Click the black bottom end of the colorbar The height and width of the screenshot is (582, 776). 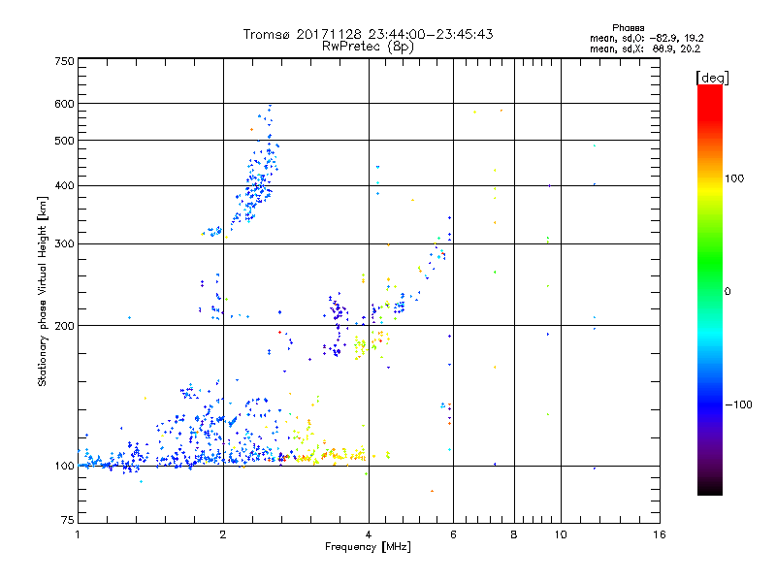[709, 491]
